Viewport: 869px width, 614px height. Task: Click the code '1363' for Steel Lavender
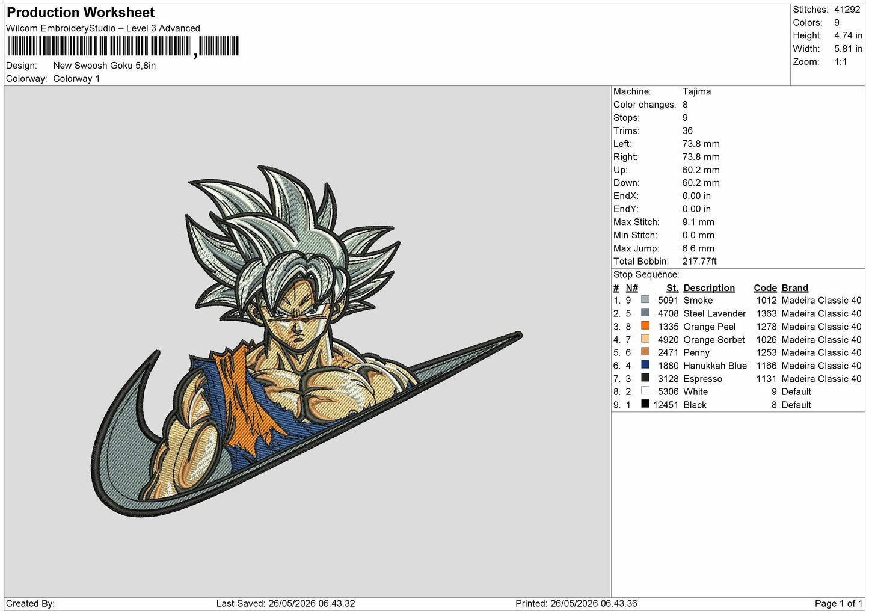tap(766, 314)
